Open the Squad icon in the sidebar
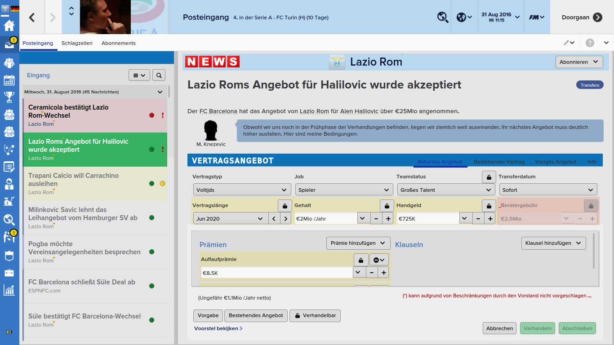The image size is (614, 345). [9, 62]
